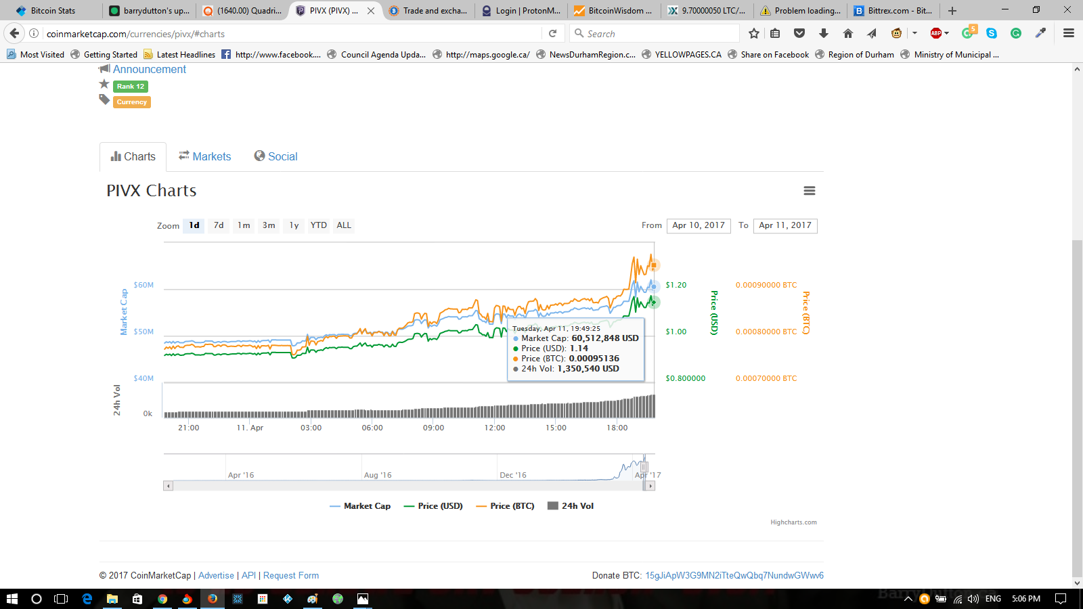The image size is (1083, 609).
Task: Show site information icon in address bar
Action: (x=34, y=34)
